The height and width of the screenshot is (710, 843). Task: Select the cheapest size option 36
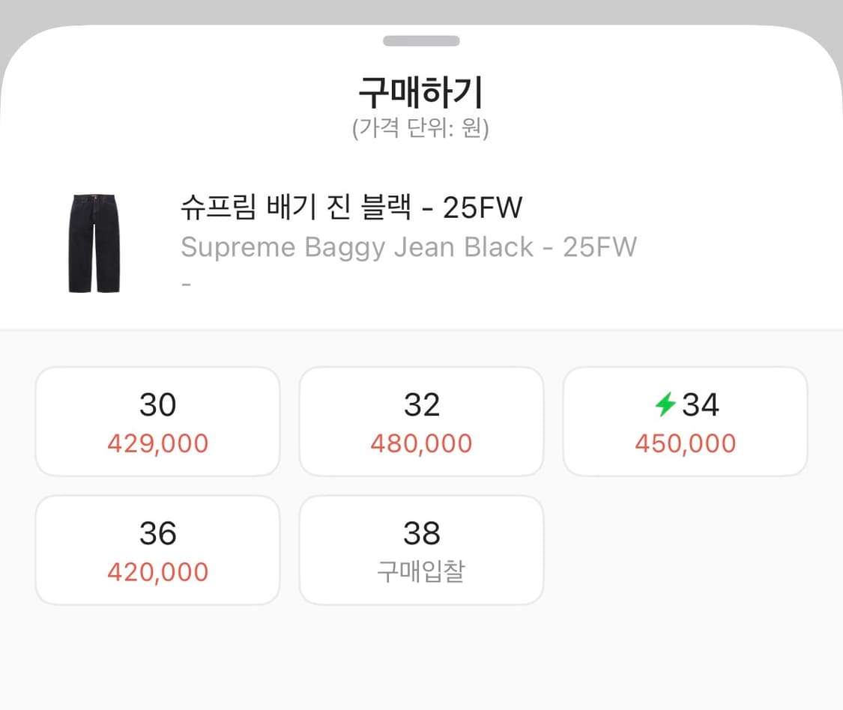pyautogui.click(x=157, y=549)
